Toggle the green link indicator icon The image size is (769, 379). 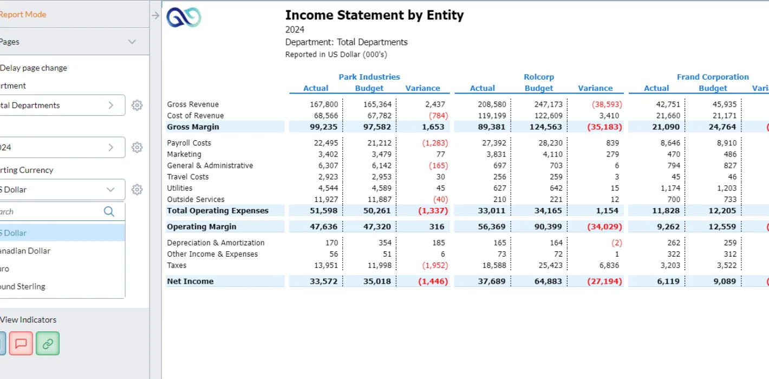click(x=48, y=343)
